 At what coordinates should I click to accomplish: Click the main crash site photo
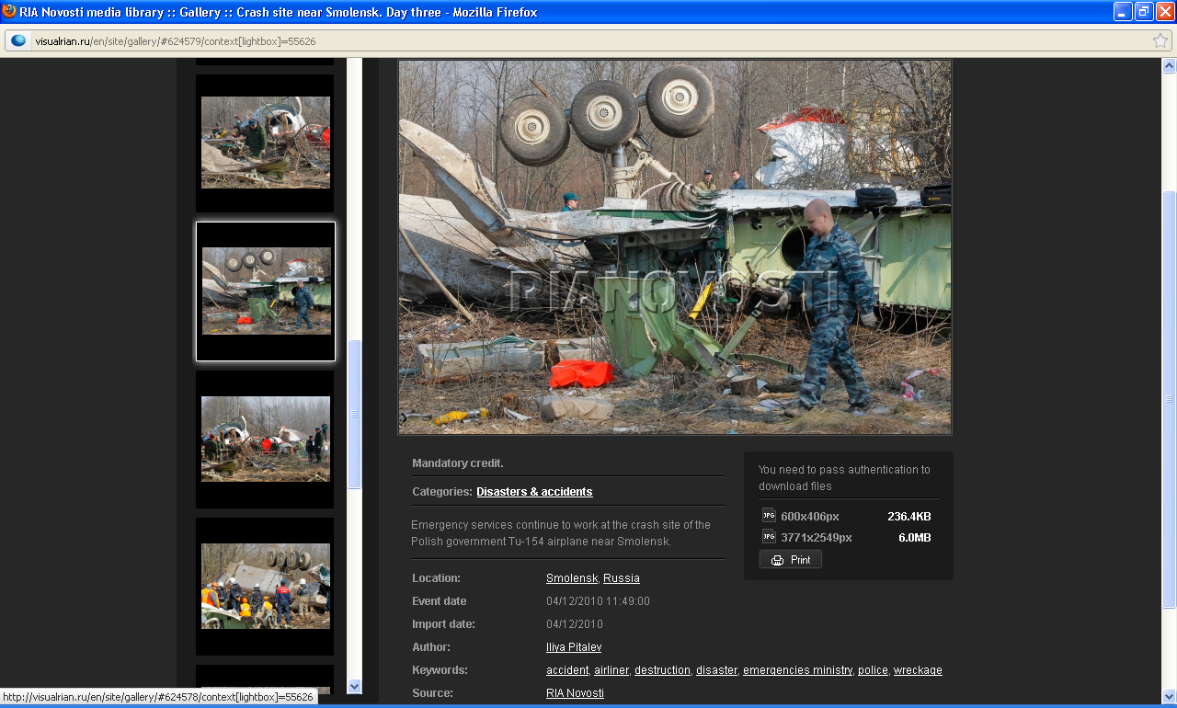point(675,247)
